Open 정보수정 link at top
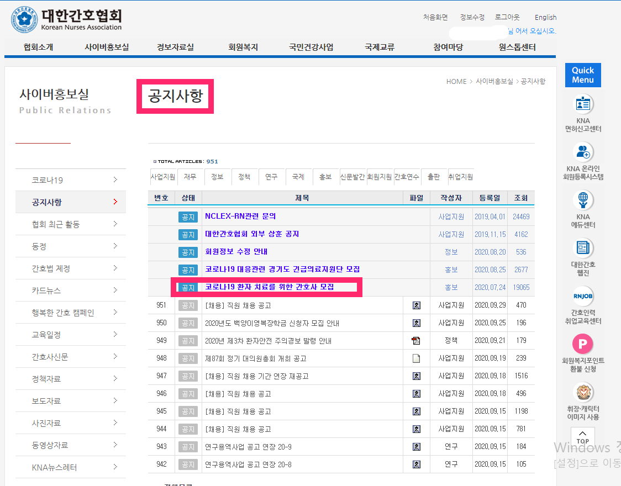The height and width of the screenshot is (486, 621). click(472, 17)
